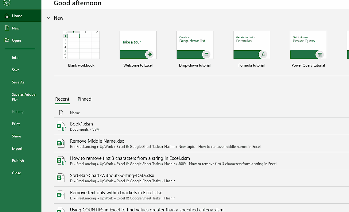Open the Using COUNTIFS in Excel file
This screenshot has width=349, height=212.
201,208
